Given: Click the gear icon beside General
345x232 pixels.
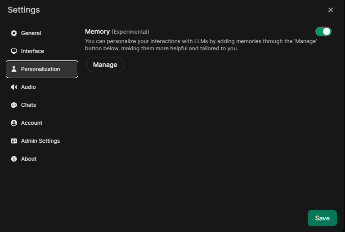Looking at the screenshot, I should click(x=14, y=33).
